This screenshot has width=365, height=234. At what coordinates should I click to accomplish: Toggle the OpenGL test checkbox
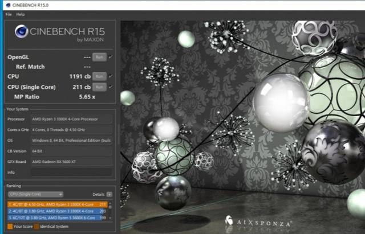pos(111,57)
